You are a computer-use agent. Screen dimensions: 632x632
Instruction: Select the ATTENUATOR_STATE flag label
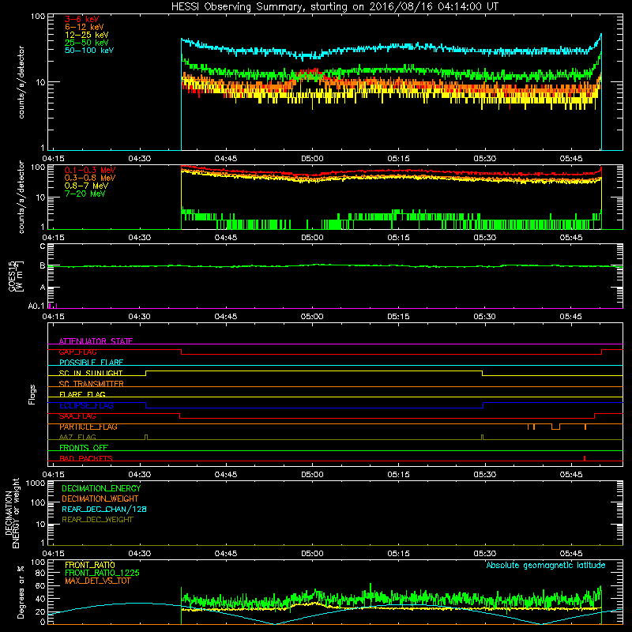click(96, 341)
